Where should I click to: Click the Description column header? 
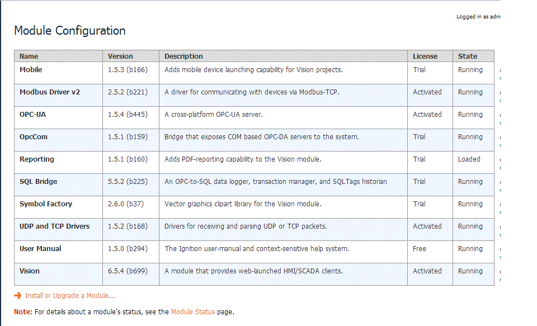[x=183, y=56]
